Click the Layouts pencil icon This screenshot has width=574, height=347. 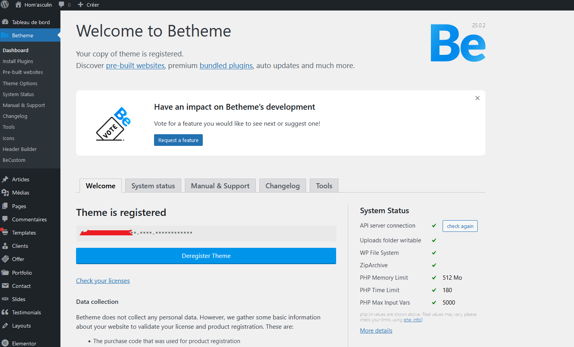point(5,326)
